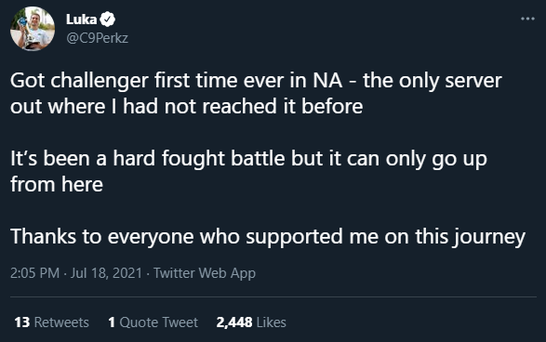Image resolution: width=546 pixels, height=342 pixels.
Task: Click the Jul 18, 2021 date
Action: [x=106, y=273]
